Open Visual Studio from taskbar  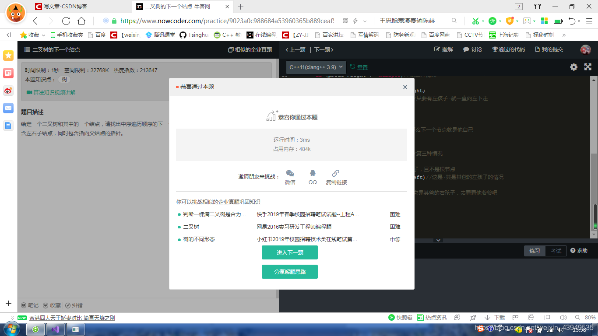56,329
